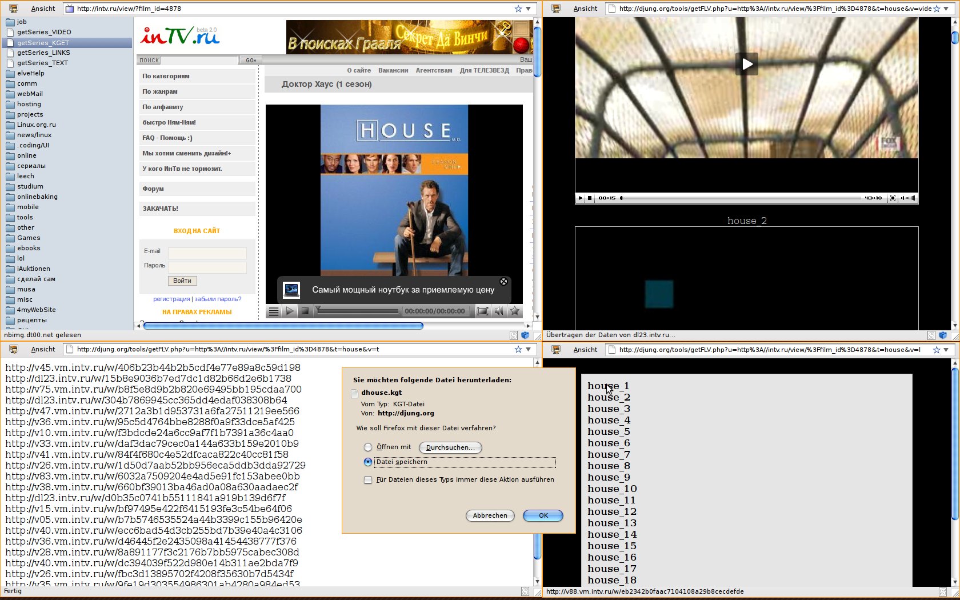Open 'По жанрам' site menu item
960x600 pixels.
[197, 91]
